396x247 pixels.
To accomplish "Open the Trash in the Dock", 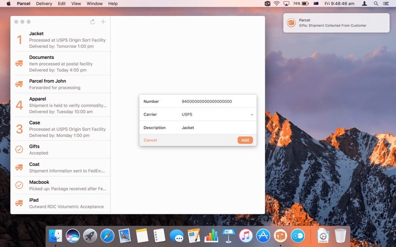I will coord(340,236).
